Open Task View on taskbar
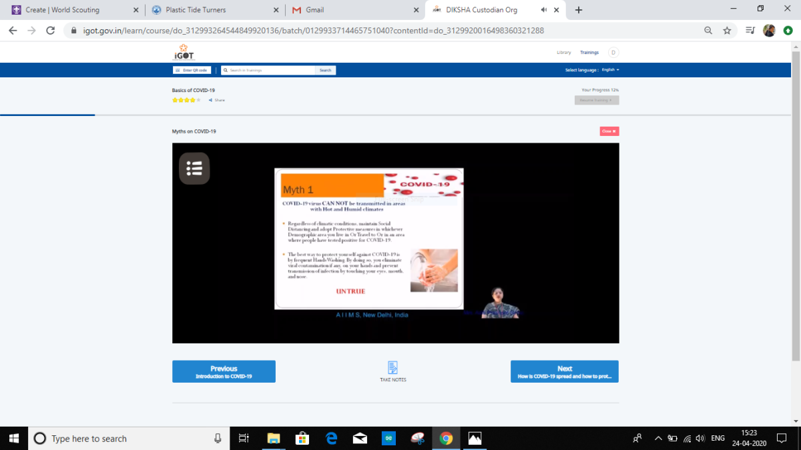The width and height of the screenshot is (801, 450). click(244, 438)
